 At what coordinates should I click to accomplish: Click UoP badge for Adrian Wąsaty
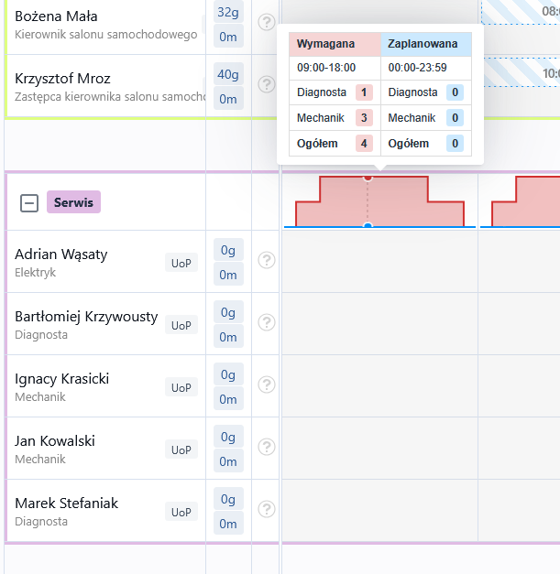tap(181, 263)
